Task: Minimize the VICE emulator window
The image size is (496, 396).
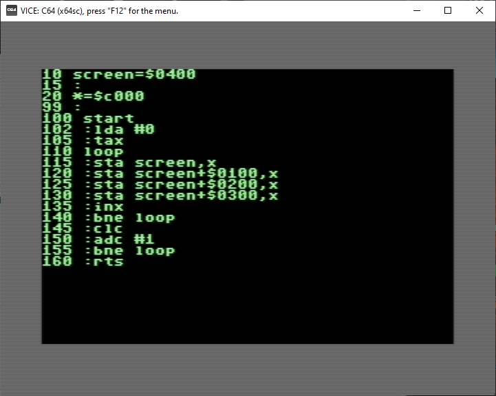Action: coord(416,10)
